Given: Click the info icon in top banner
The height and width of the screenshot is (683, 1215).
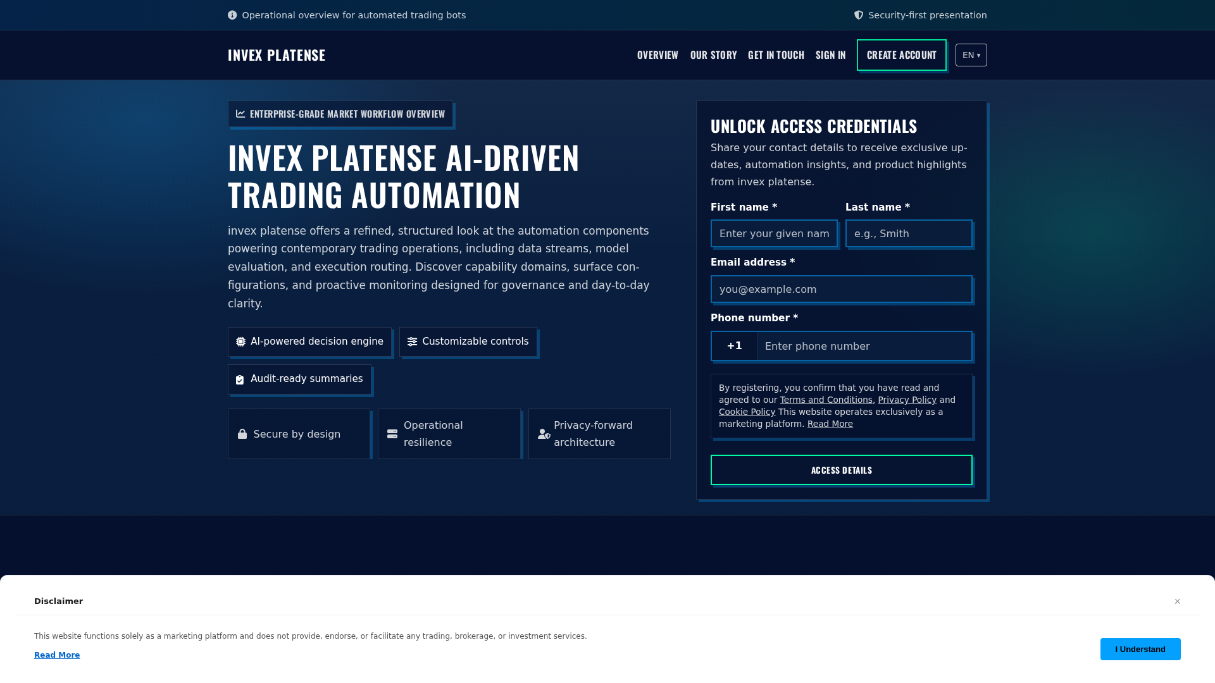Looking at the screenshot, I should point(232,15).
